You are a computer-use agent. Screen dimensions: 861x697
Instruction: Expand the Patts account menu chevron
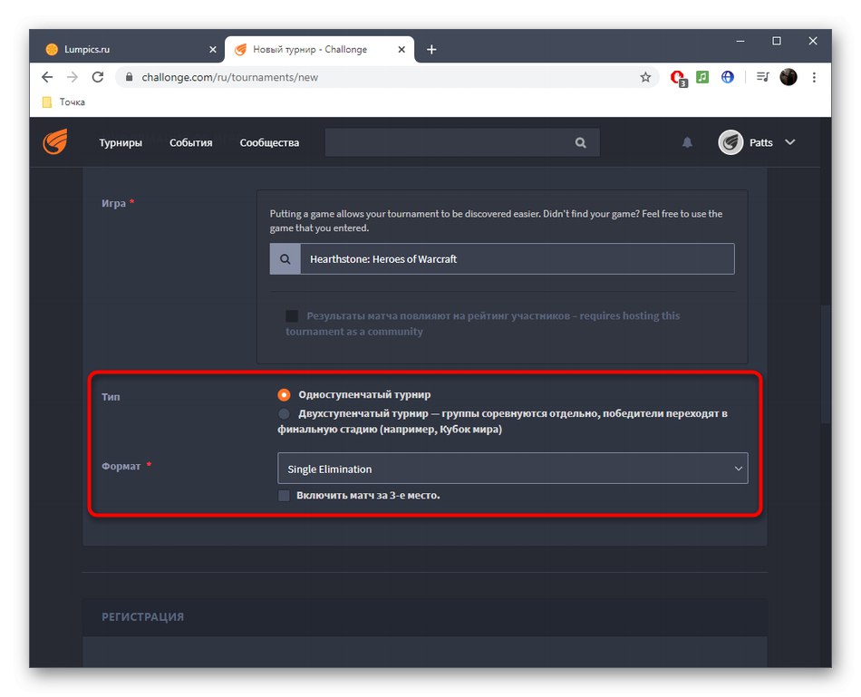(789, 141)
